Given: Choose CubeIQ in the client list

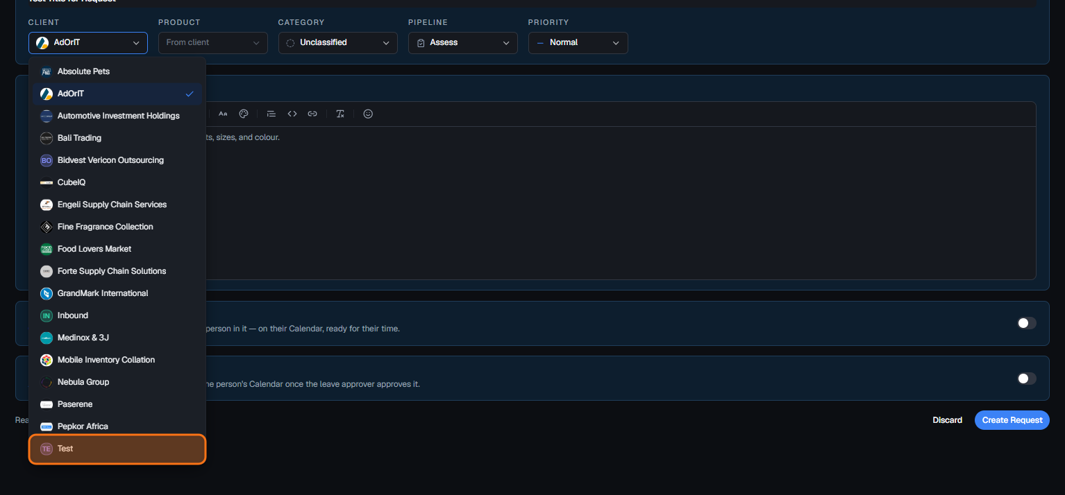Looking at the screenshot, I should point(117,182).
